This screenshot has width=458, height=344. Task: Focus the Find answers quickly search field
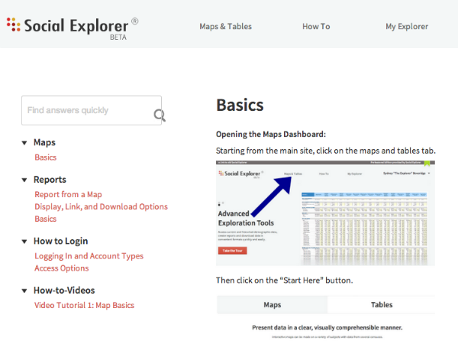point(92,110)
